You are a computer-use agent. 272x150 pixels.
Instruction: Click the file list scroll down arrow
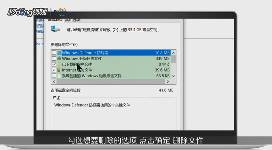(173, 76)
